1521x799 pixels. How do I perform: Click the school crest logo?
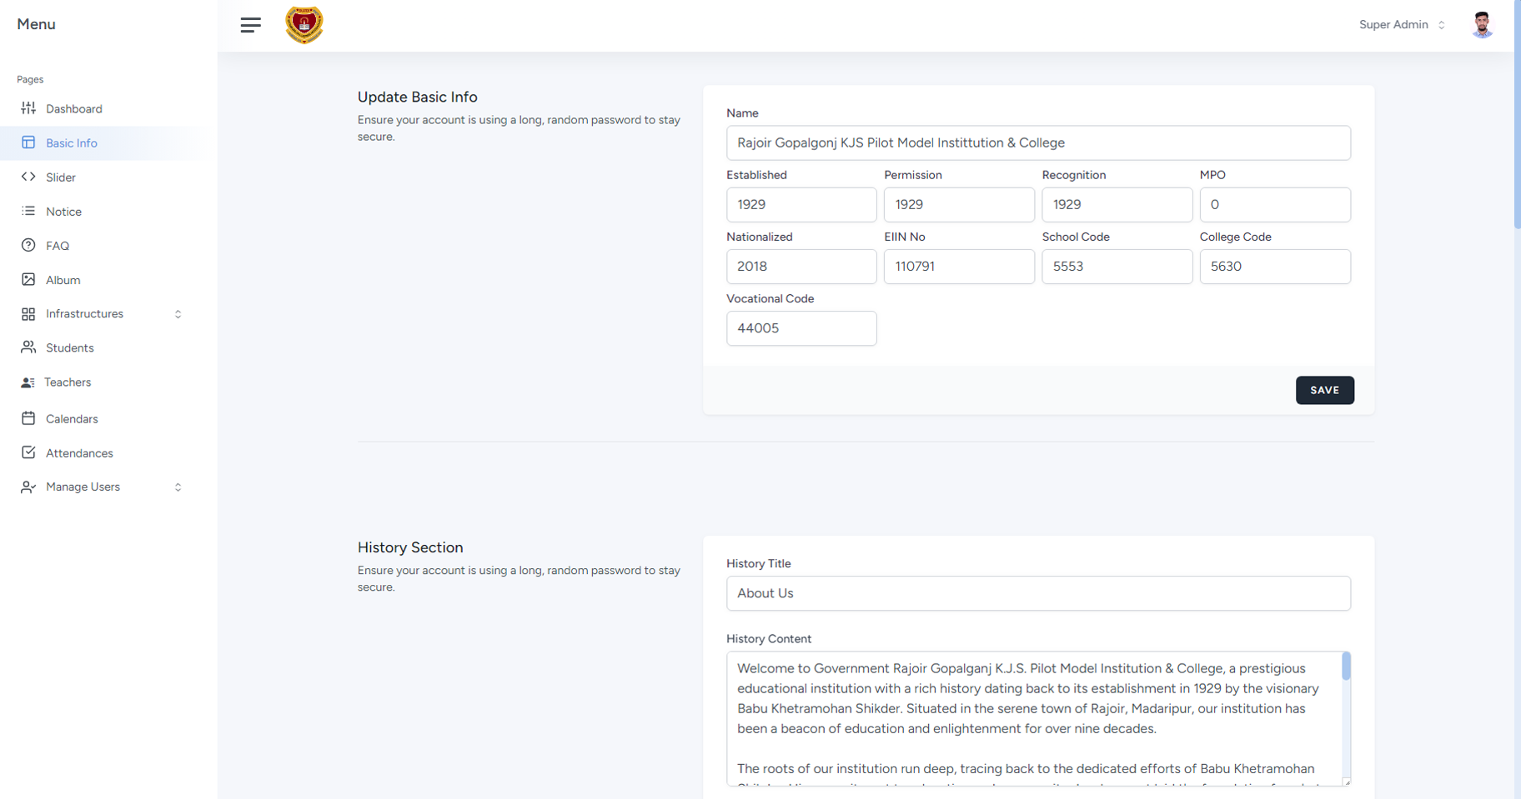(x=304, y=25)
